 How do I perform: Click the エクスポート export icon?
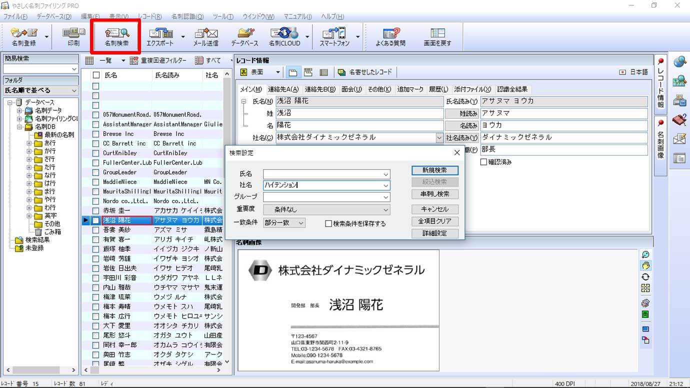pyautogui.click(x=160, y=37)
